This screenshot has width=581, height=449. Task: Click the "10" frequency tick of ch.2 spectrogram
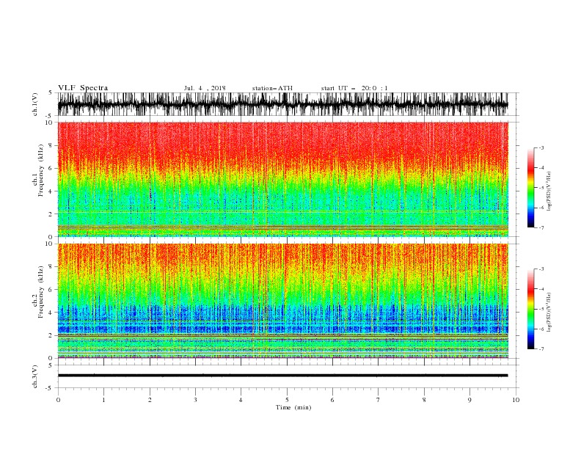coord(50,244)
